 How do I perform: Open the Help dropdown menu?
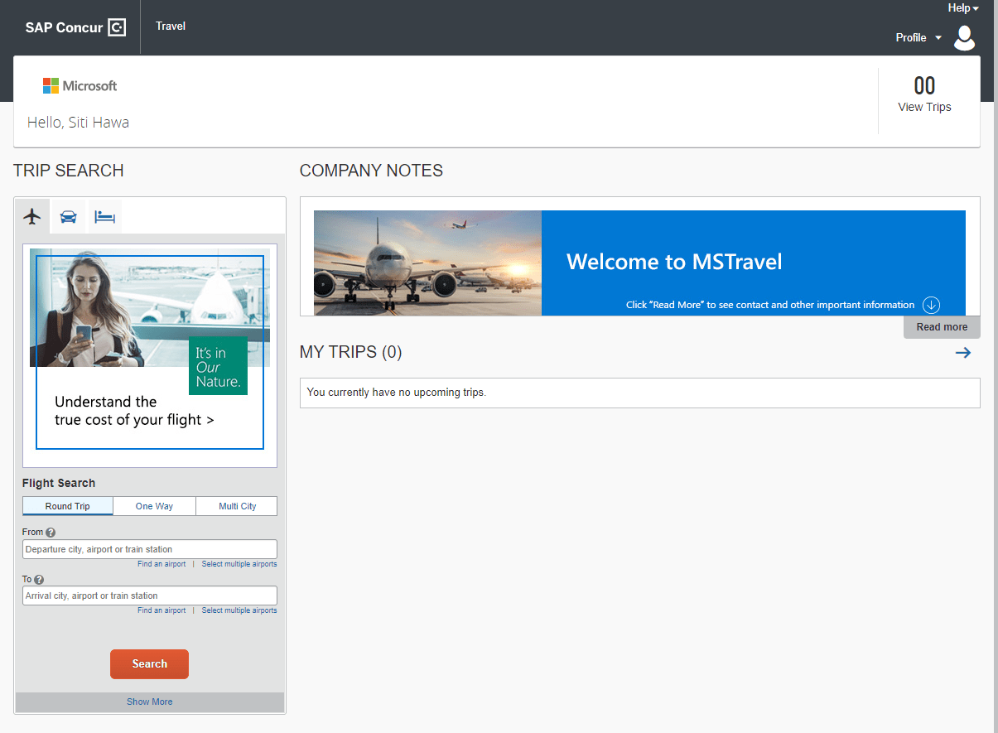pyautogui.click(x=963, y=8)
